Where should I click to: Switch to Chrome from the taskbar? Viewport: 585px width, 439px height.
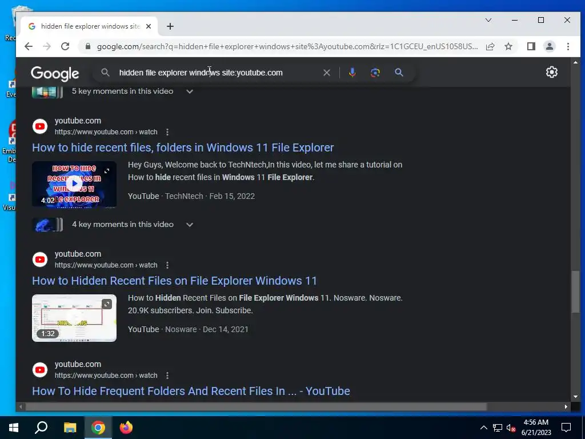coord(98,428)
